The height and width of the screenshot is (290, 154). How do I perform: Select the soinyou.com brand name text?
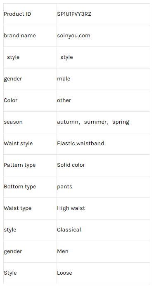coord(73,36)
